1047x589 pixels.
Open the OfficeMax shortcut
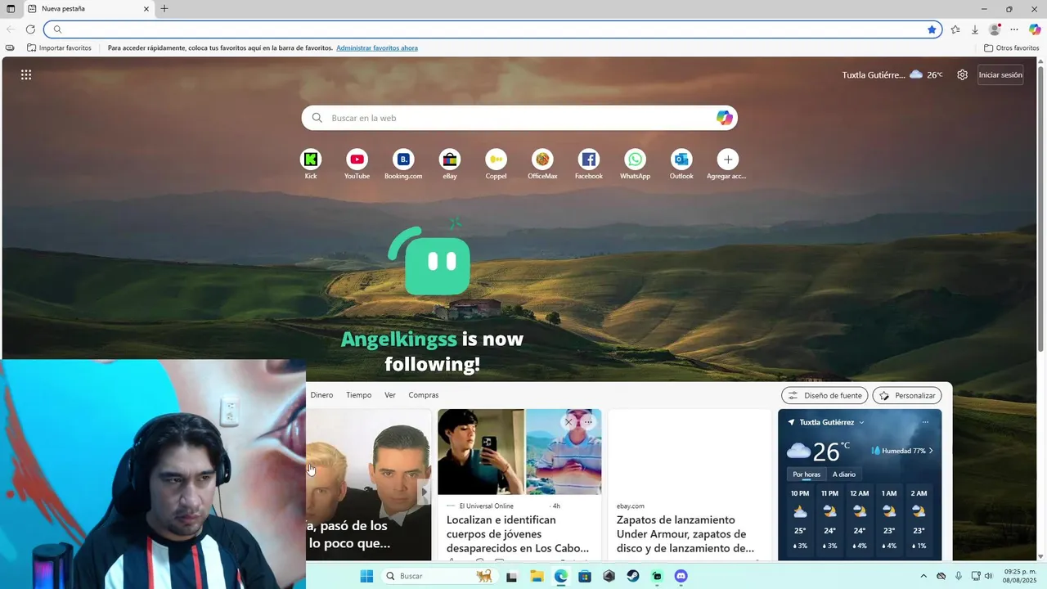click(x=542, y=160)
